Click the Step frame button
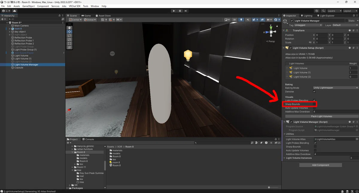 click(186, 11)
